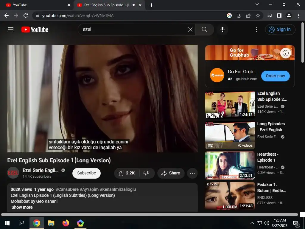Close the Ezel Episode 1 tab
Viewport: 305px width, 229px height.
coord(140,5)
